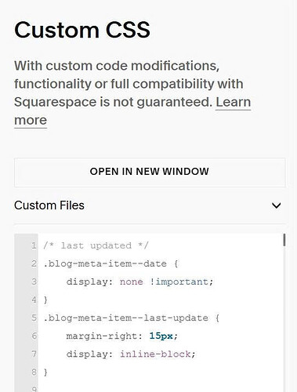
Task: Click line number 2 in gutter
Action: 34,263
